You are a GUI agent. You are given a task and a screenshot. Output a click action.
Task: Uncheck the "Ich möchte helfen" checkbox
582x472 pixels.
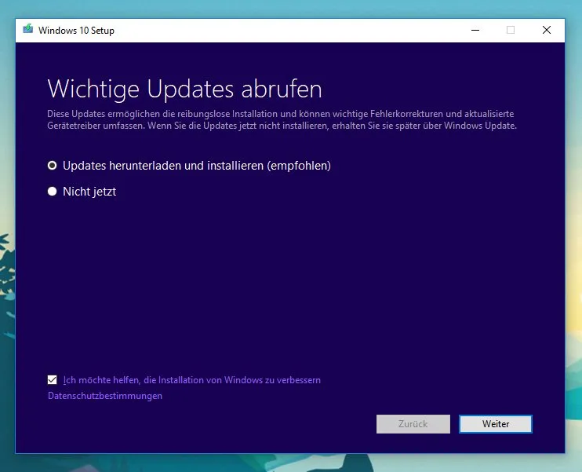point(53,380)
